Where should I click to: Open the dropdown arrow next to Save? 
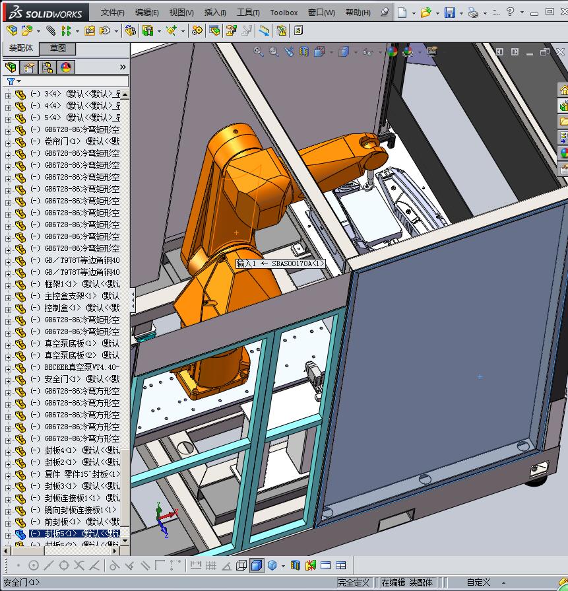tap(461, 13)
